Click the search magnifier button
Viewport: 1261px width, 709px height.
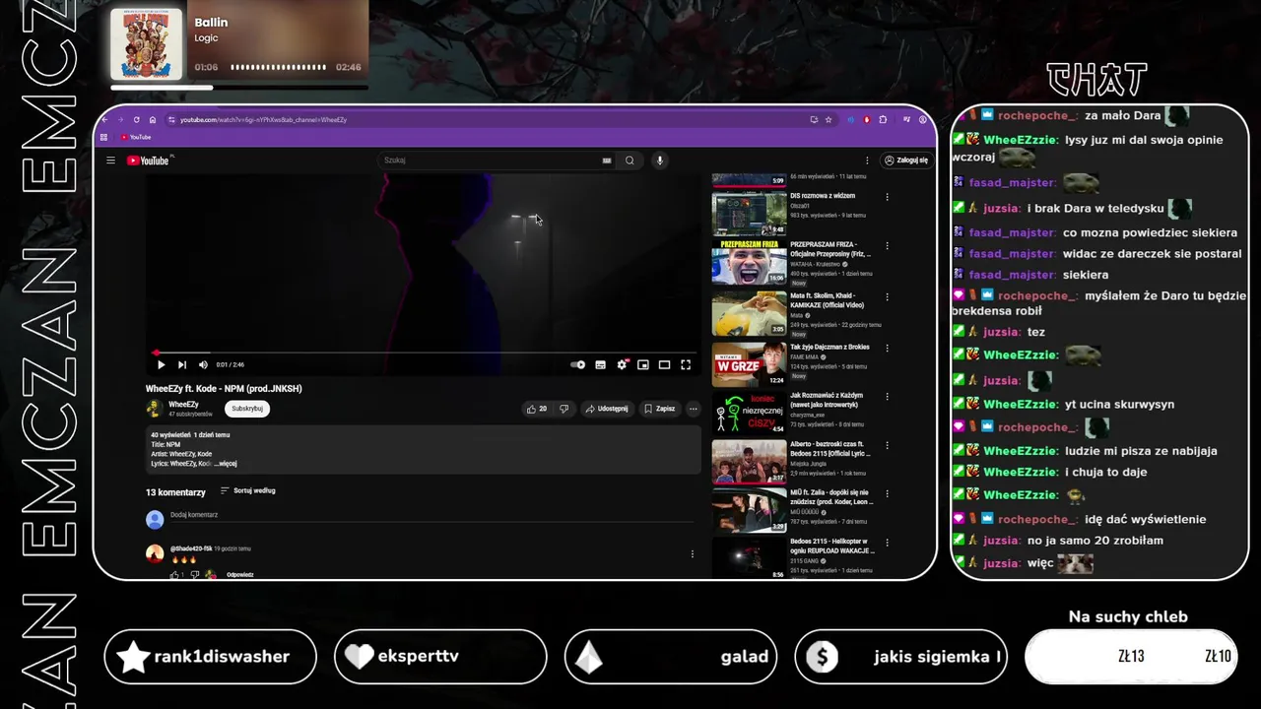coord(630,161)
